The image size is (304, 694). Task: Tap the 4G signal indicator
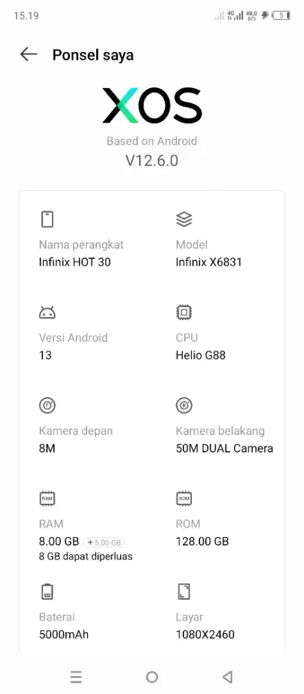point(235,16)
